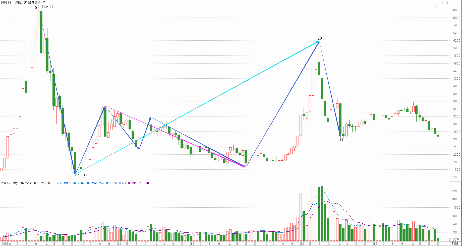Click the purple MA10 value label
The height and width of the screenshot is (246, 462).
(x=138, y=183)
